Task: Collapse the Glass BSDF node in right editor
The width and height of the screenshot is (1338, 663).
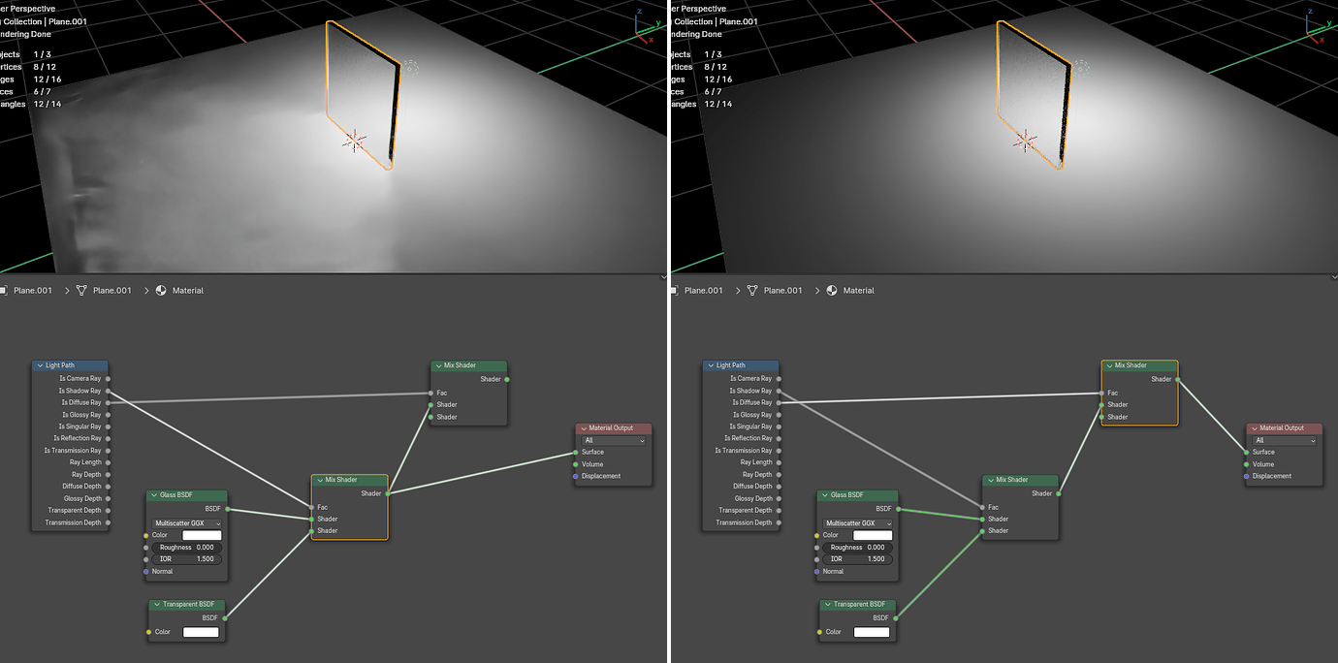Action: pyautogui.click(x=825, y=495)
